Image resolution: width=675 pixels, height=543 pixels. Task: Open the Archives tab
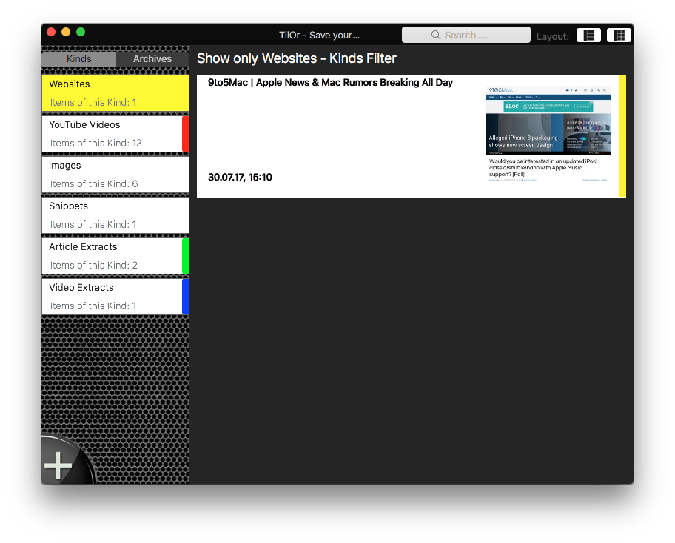click(x=152, y=59)
